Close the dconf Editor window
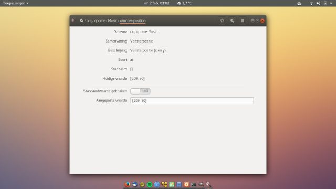 click(x=262, y=20)
